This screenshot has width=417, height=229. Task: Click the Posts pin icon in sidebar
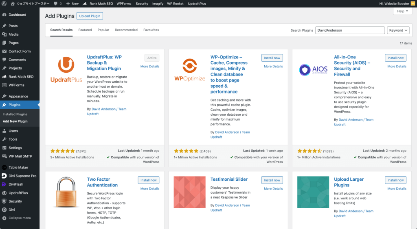click(x=4, y=26)
